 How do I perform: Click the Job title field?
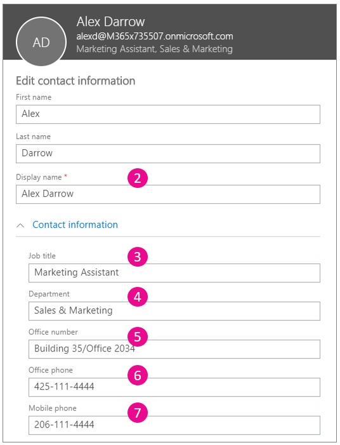click(174, 273)
